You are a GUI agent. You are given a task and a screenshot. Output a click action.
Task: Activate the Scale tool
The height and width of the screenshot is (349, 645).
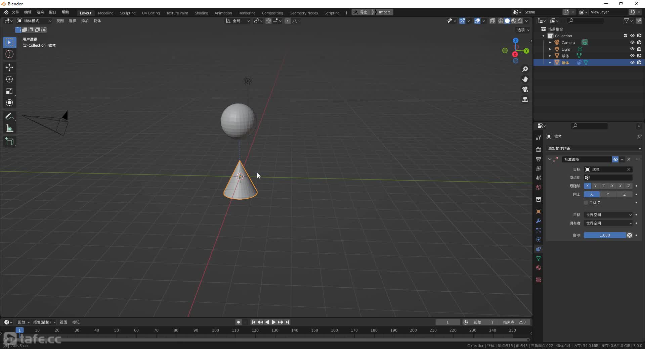coord(9,91)
